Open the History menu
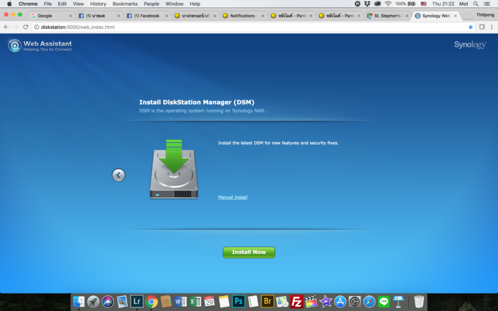Screen dimensions: 498x311 (98, 4)
